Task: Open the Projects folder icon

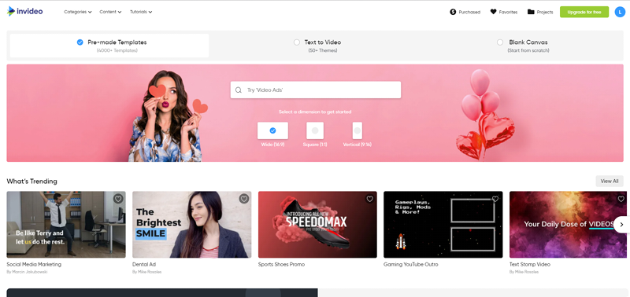Action: (531, 12)
